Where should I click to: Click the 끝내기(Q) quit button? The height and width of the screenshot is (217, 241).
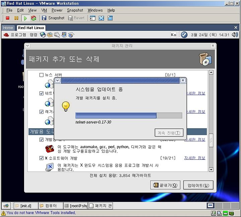pyautogui.click(x=165, y=185)
